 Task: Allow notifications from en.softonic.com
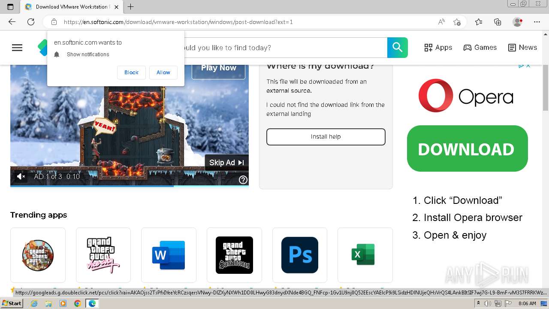coord(163,73)
